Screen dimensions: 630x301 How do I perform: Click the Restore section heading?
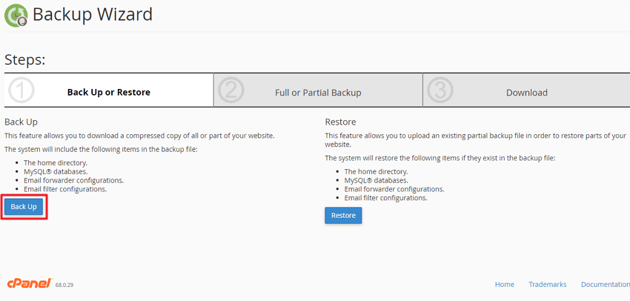pyautogui.click(x=340, y=122)
